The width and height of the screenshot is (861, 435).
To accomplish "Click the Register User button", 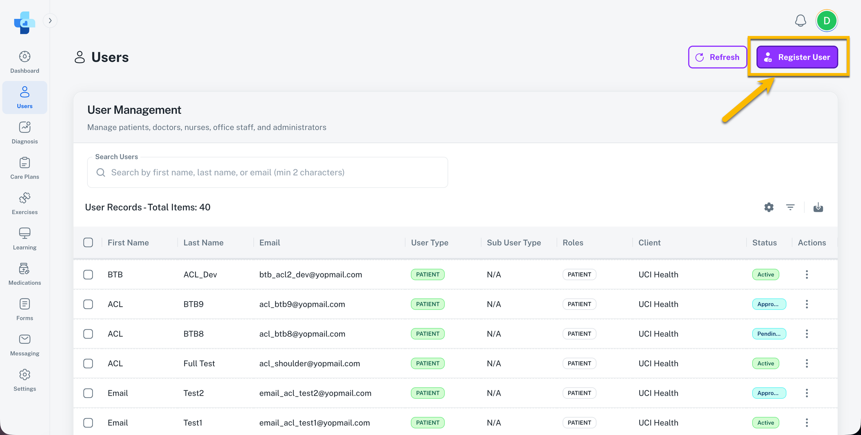I will (x=797, y=57).
